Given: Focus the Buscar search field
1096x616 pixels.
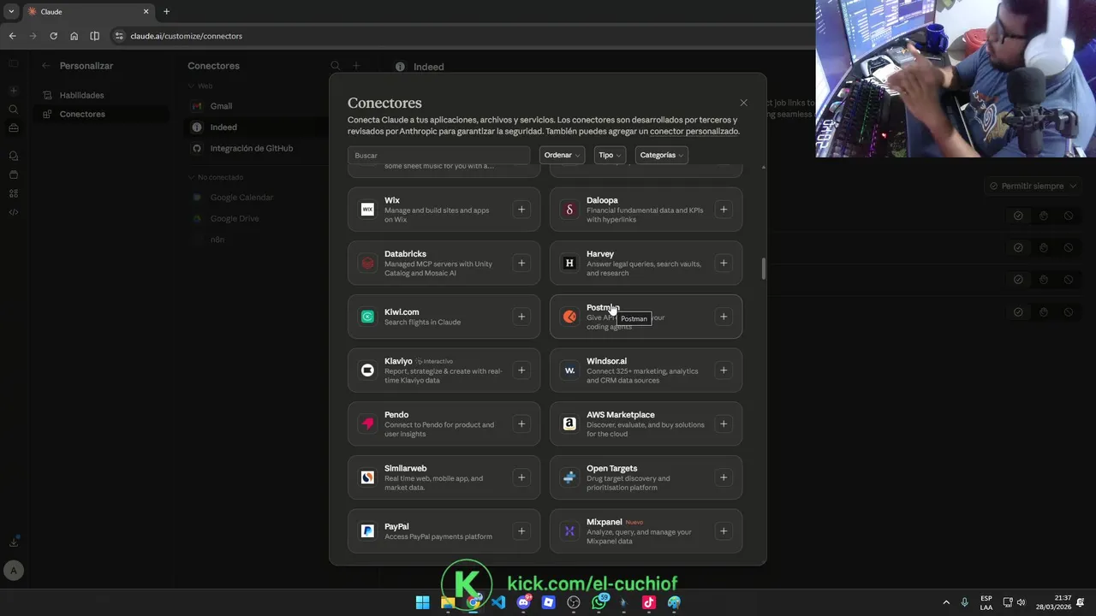Looking at the screenshot, I should click(x=439, y=155).
